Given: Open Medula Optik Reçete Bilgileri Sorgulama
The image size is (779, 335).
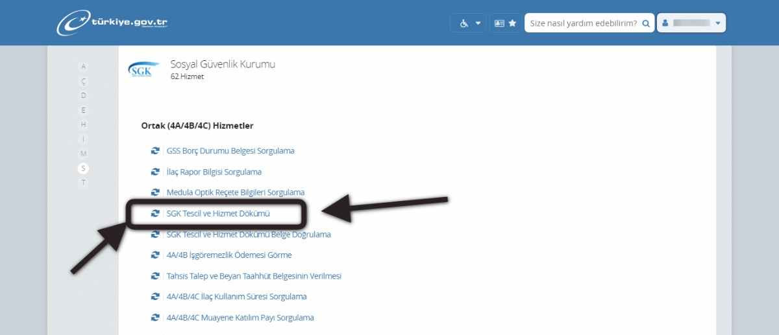Looking at the screenshot, I should tap(236, 192).
